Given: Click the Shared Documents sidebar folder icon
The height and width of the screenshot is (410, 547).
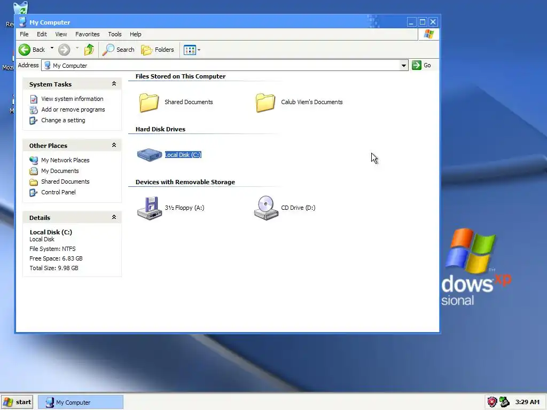Looking at the screenshot, I should [x=34, y=182].
